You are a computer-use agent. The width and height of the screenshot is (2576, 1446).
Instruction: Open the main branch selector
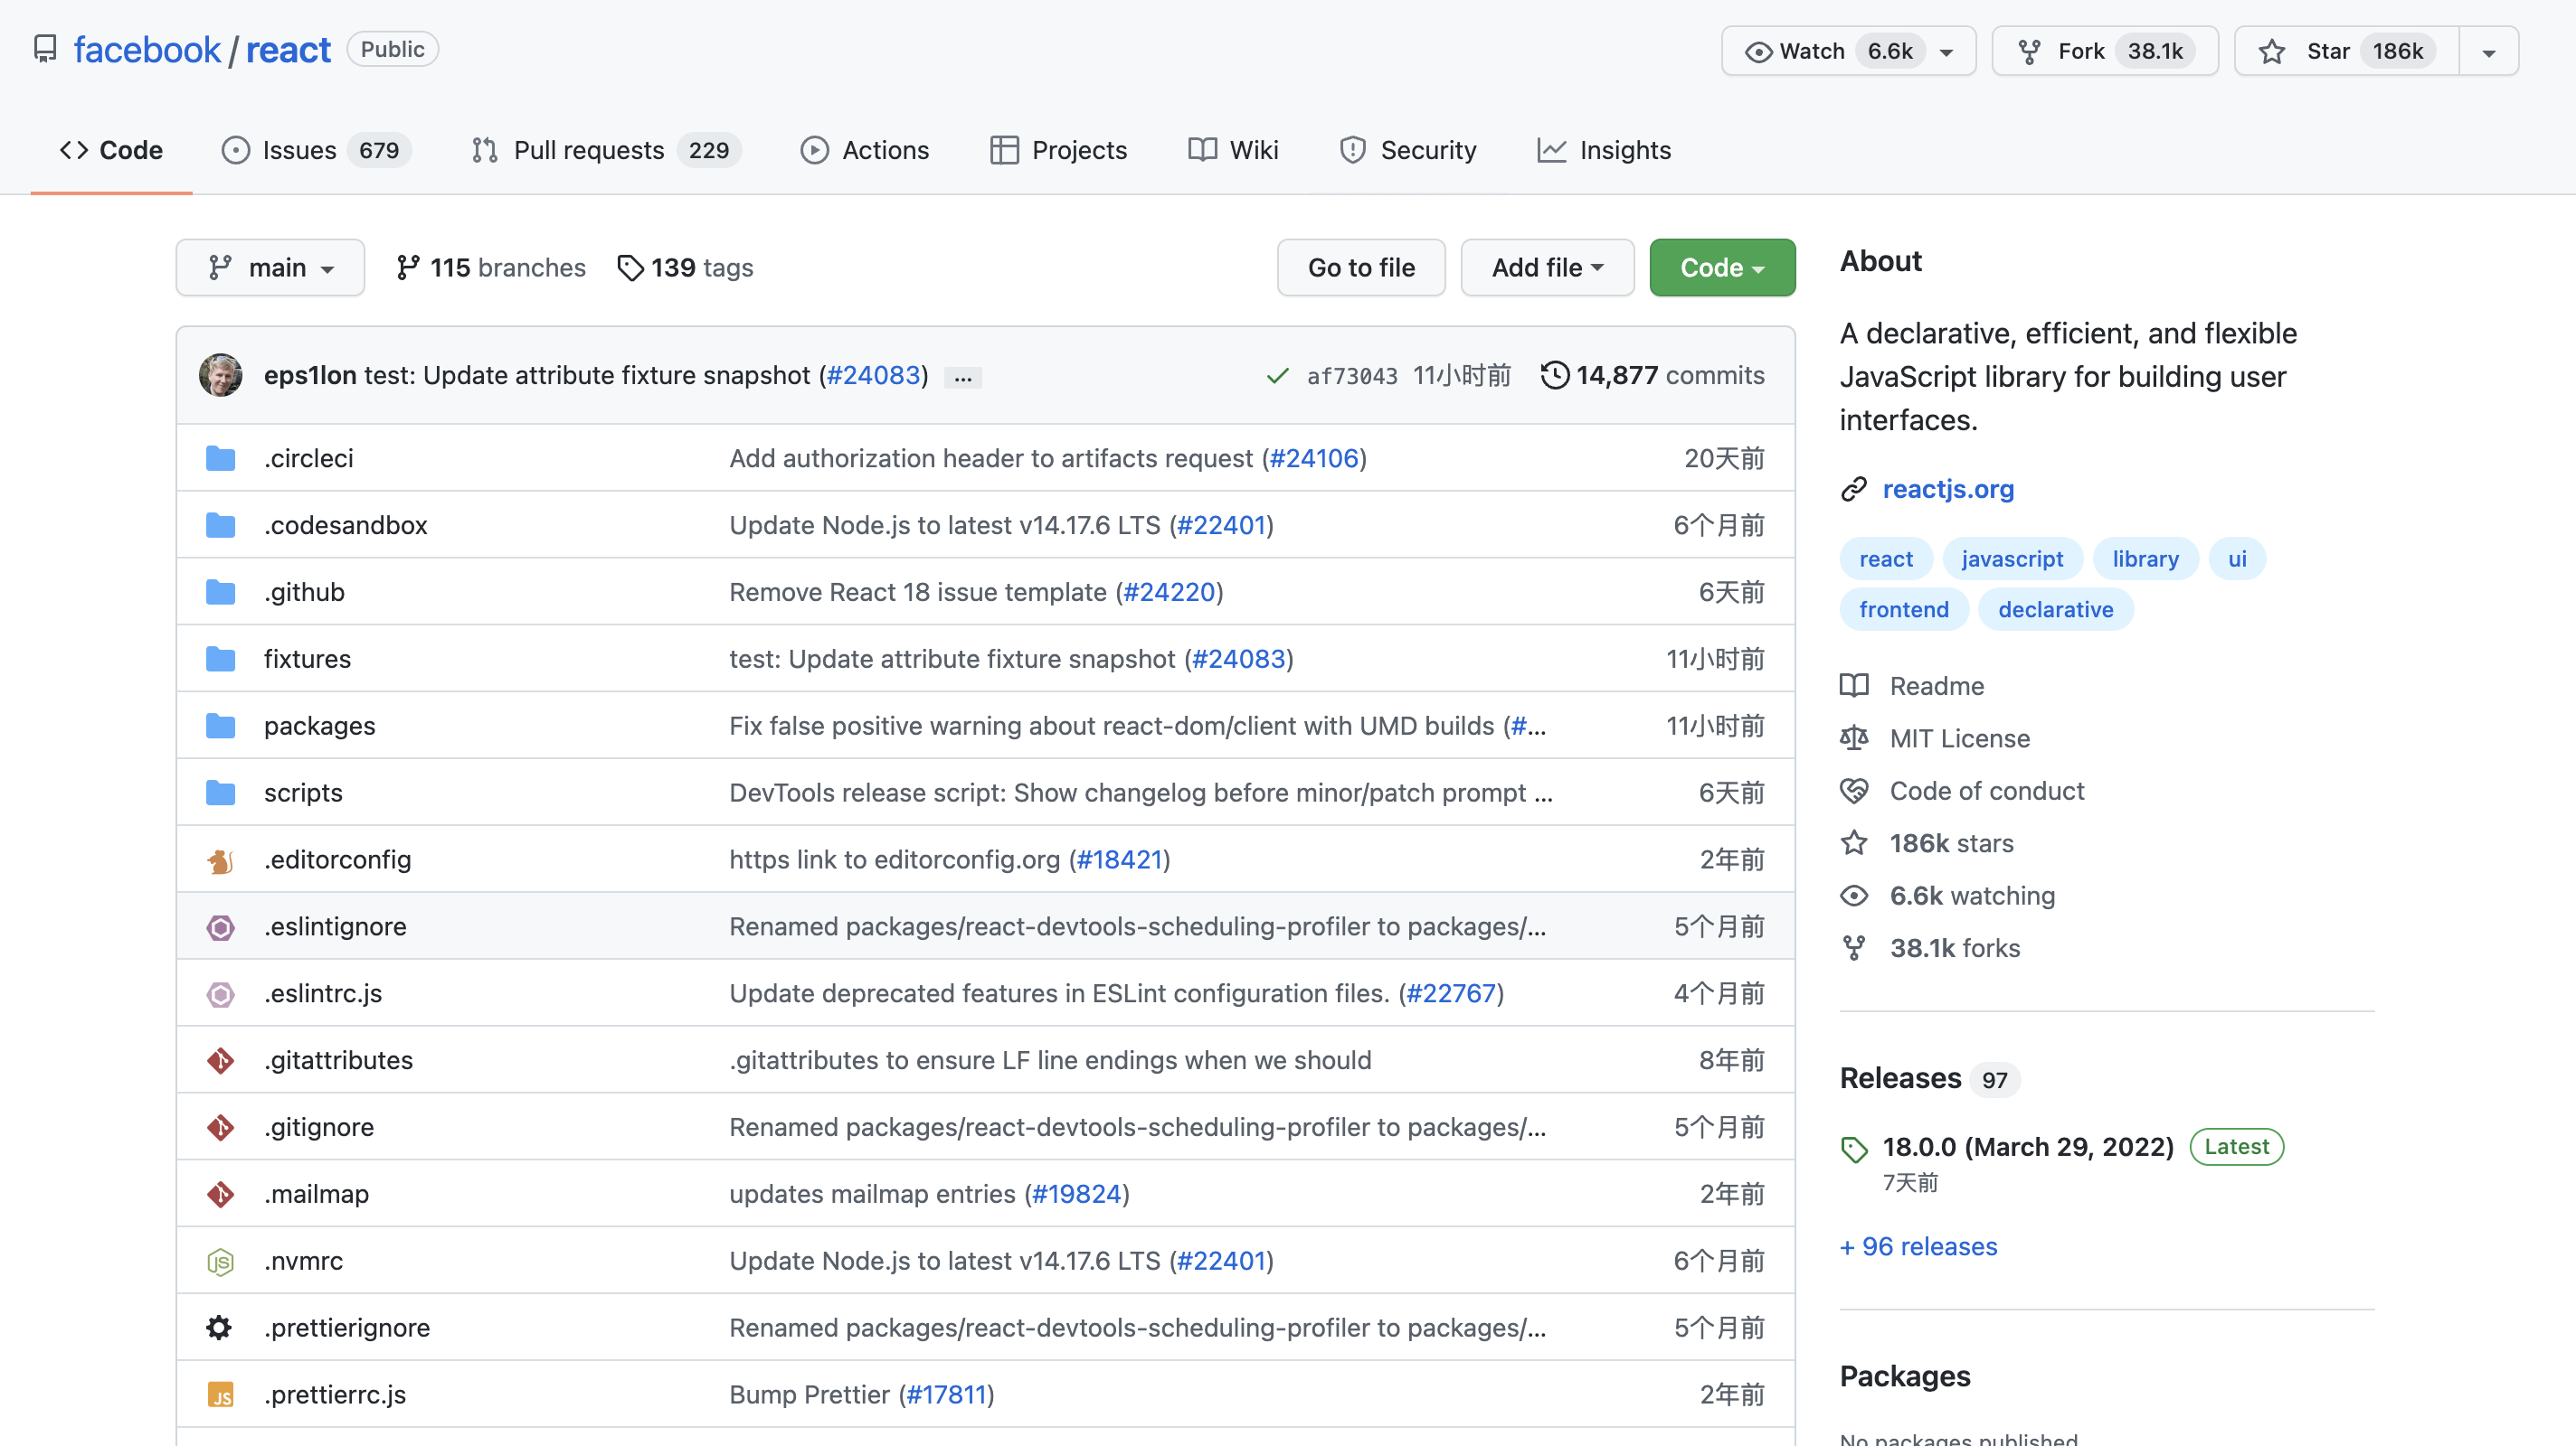[x=270, y=268]
